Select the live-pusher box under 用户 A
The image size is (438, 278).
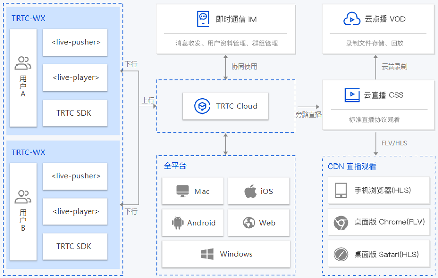[75, 42]
